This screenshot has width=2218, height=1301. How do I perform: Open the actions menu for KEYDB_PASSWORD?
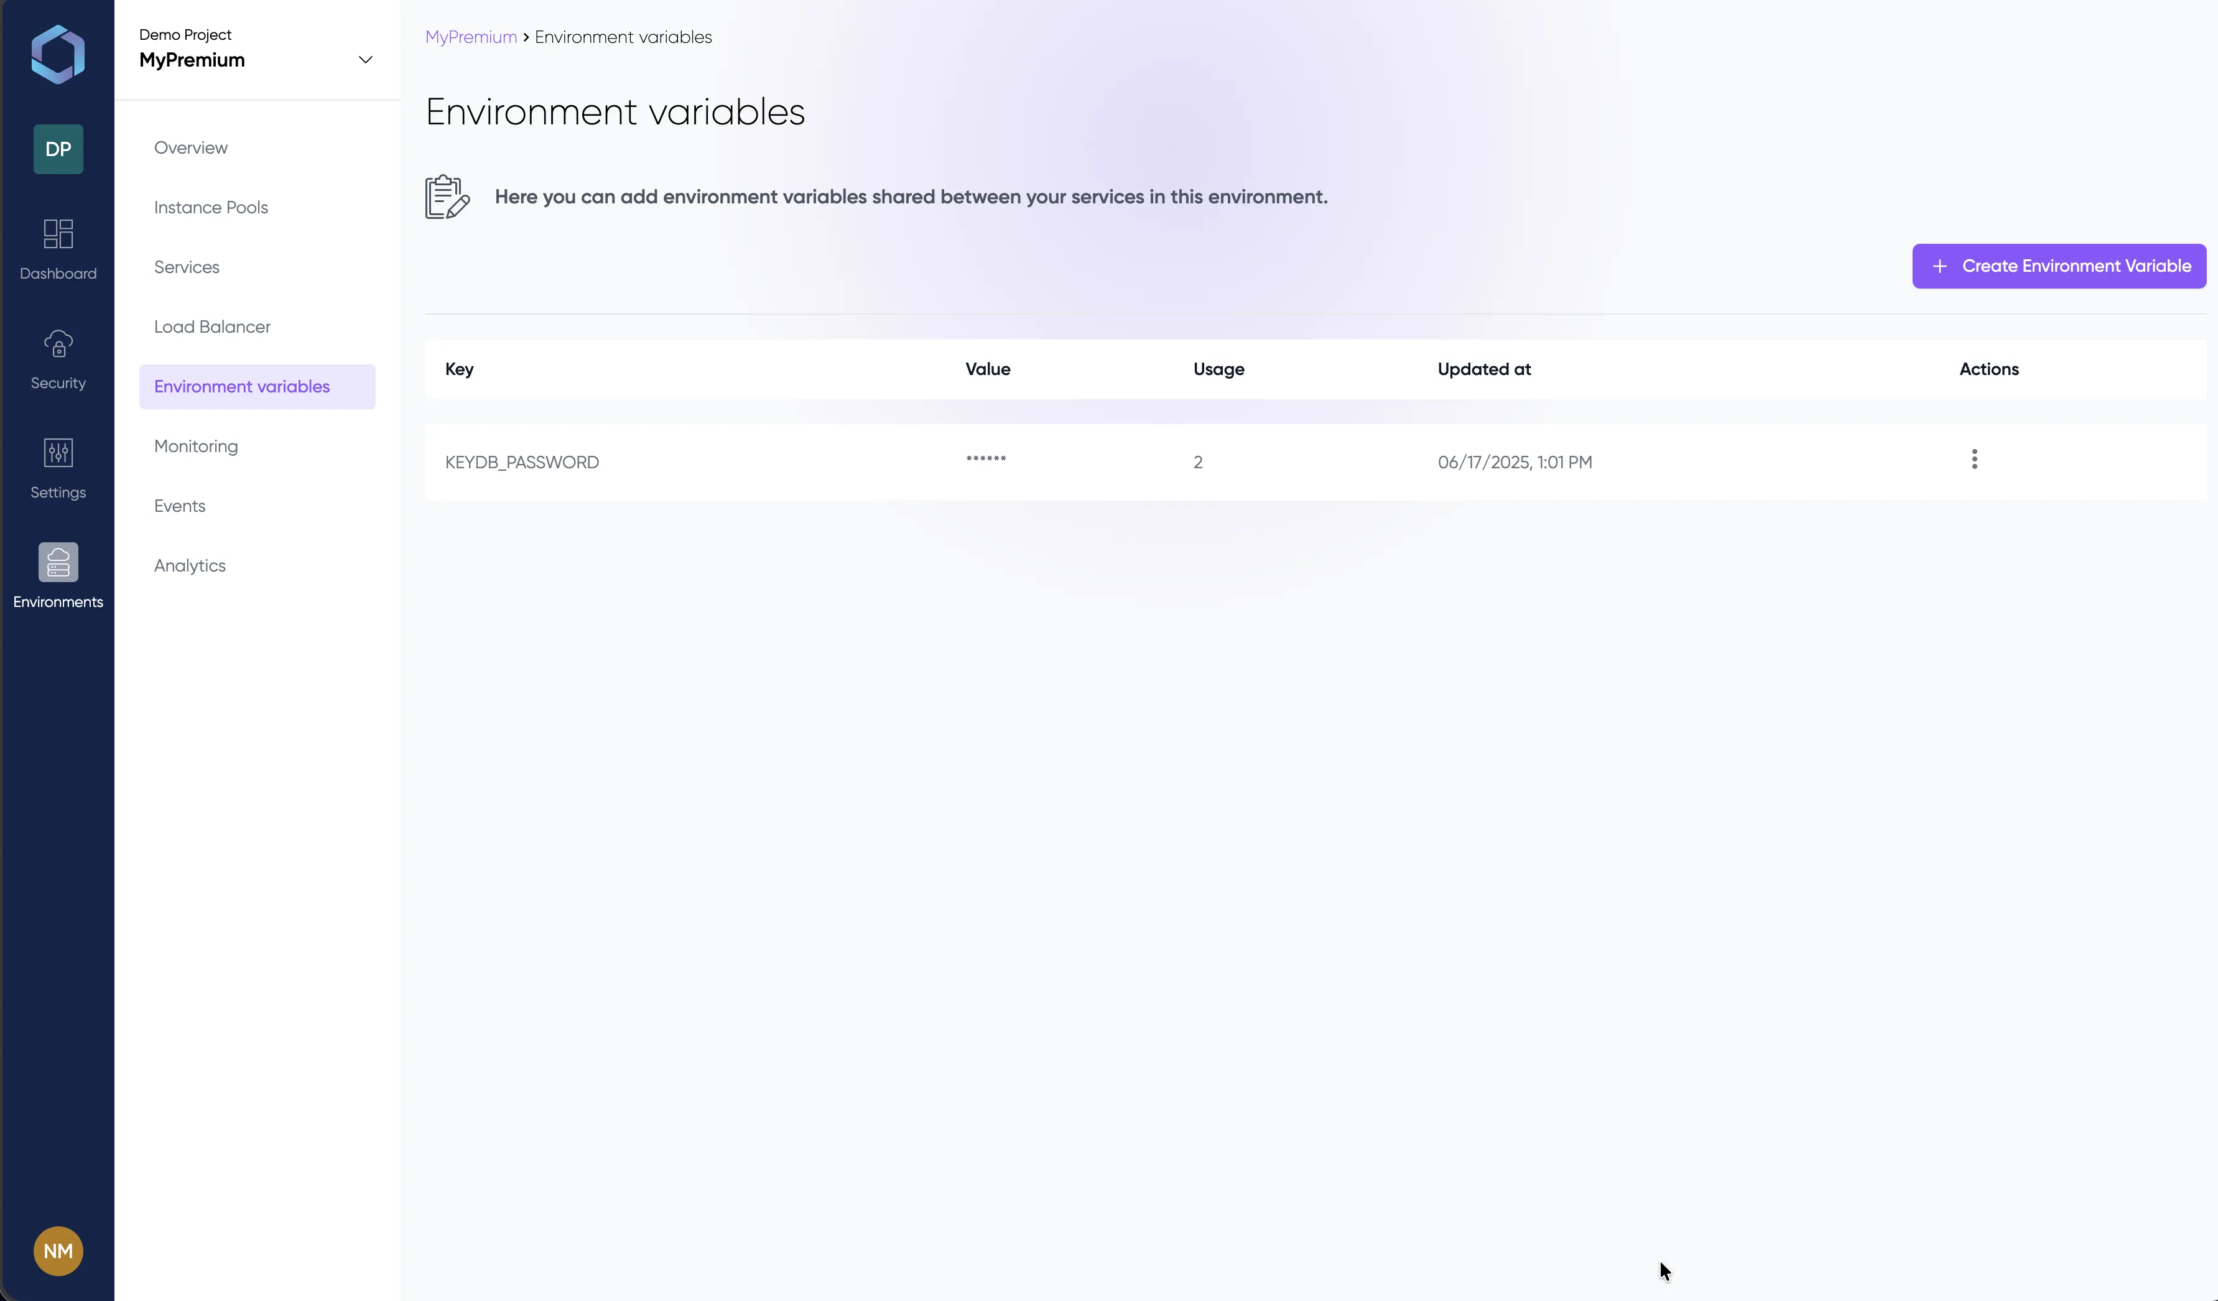coord(1974,458)
